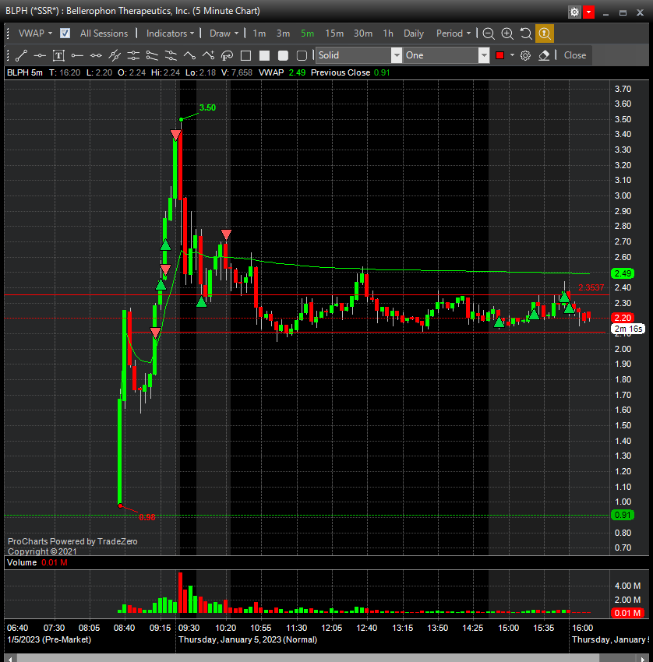Select the text annotation (T) drawing tool
653x662 pixels.
coord(58,55)
